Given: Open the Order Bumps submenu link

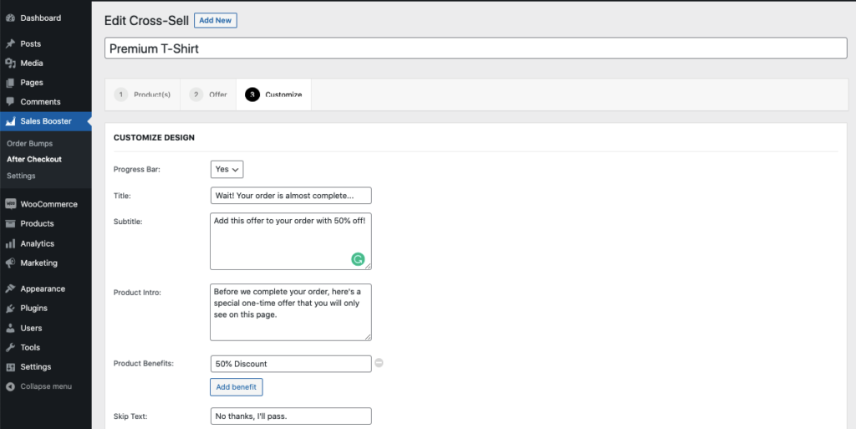Looking at the screenshot, I should tap(30, 144).
